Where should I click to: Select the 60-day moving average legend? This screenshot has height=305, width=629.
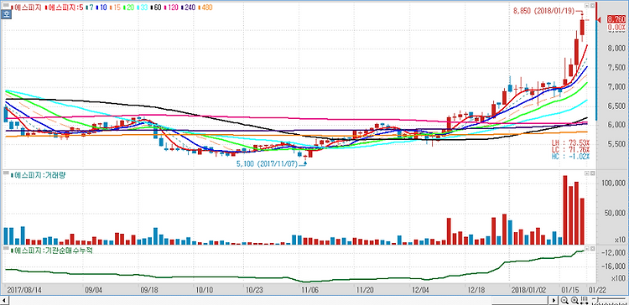[157, 8]
